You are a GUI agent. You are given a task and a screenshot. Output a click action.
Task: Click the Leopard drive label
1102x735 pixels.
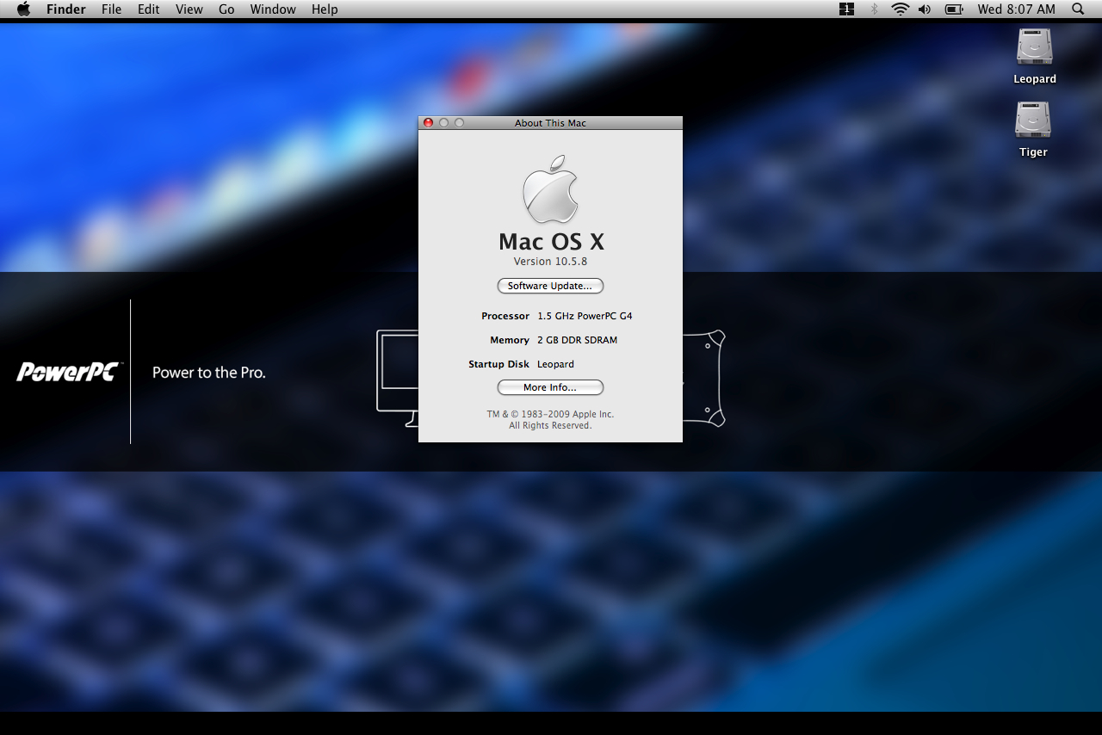[x=1035, y=79]
